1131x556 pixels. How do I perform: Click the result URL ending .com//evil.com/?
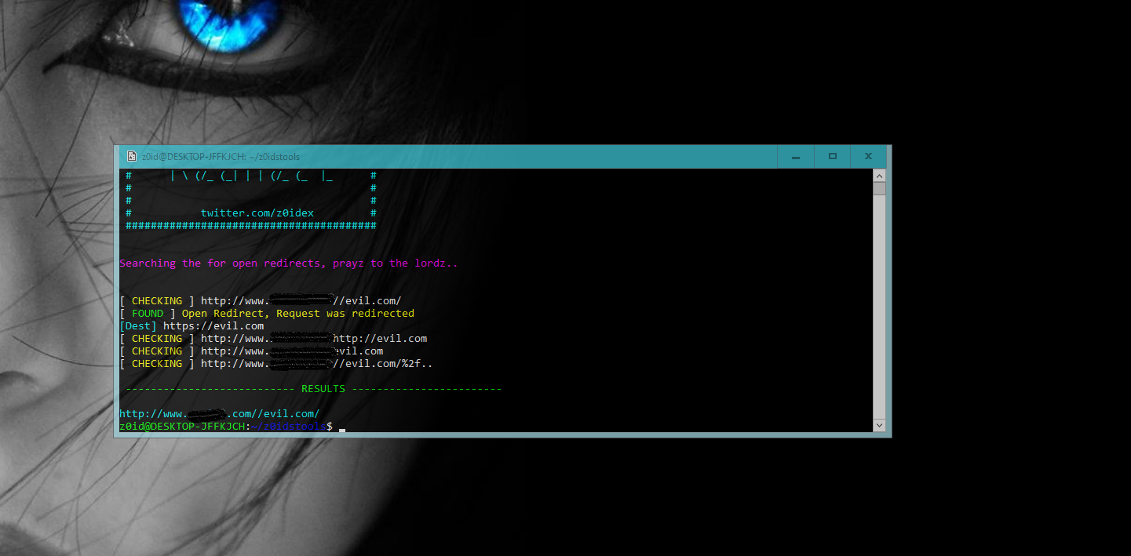[220, 414]
